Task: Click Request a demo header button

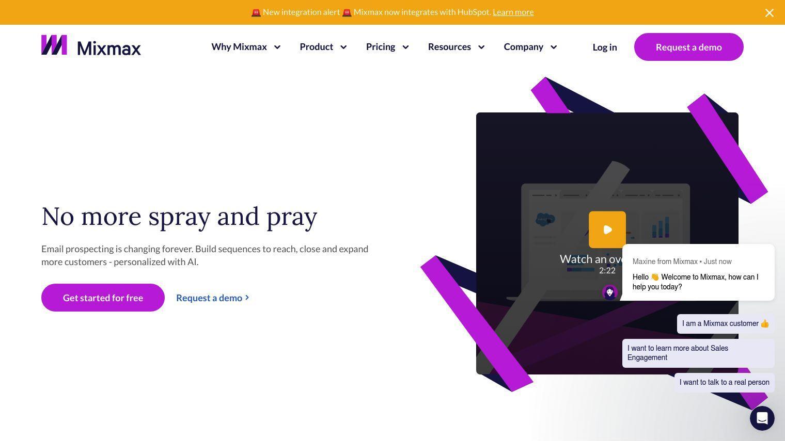Action: pyautogui.click(x=688, y=47)
